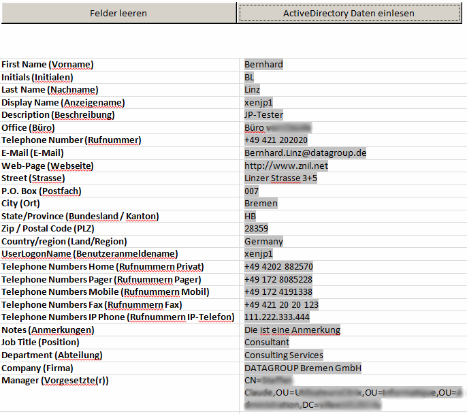The width and height of the screenshot is (467, 414).
Task: Select the First Name field containing Bernhard
Action: [x=263, y=65]
